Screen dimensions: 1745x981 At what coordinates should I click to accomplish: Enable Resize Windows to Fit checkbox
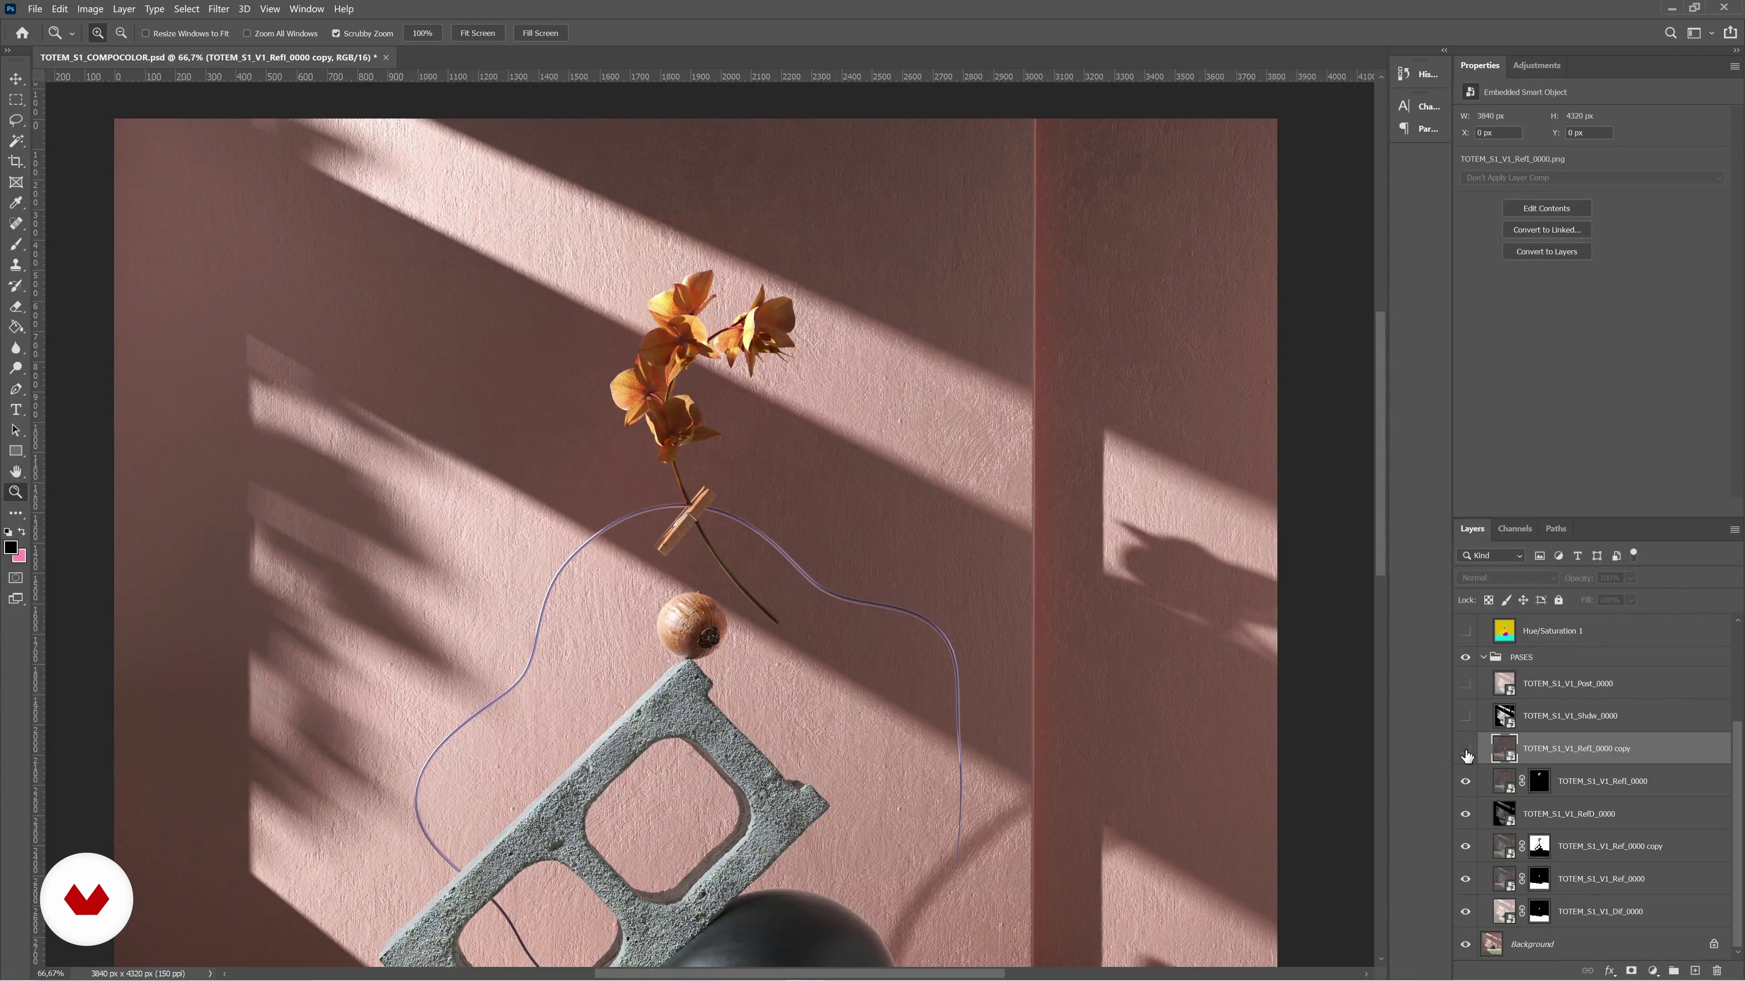(145, 33)
